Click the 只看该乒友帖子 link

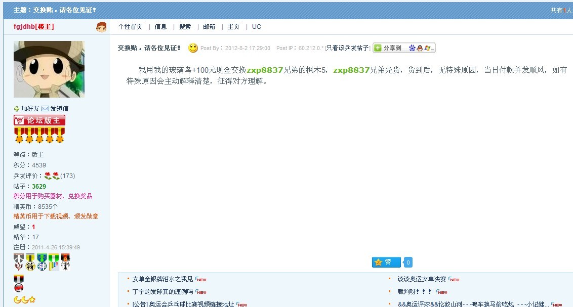click(348, 48)
